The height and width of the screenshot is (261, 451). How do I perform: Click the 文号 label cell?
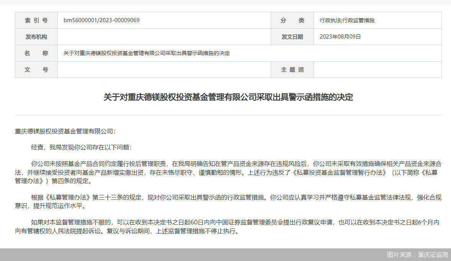pos(36,70)
